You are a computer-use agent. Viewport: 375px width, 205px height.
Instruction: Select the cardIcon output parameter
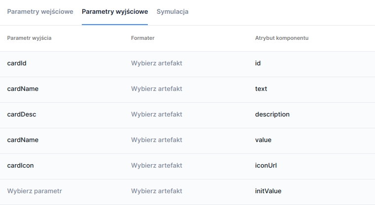click(x=21, y=166)
